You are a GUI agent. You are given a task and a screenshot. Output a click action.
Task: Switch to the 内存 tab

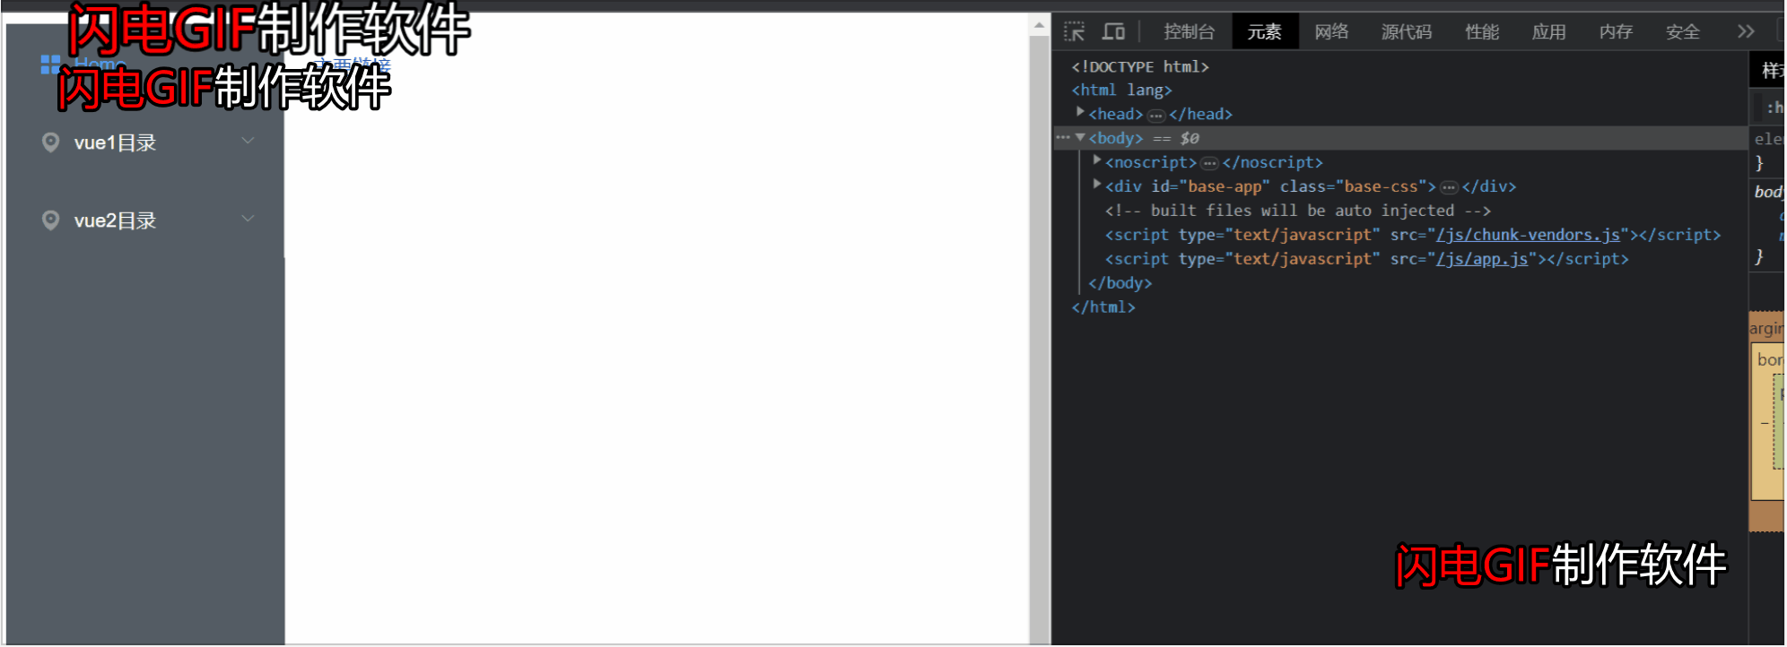(1616, 32)
